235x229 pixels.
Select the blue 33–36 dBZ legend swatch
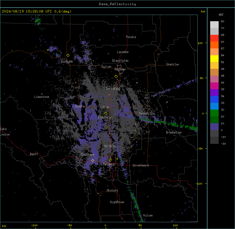(x=214, y=99)
